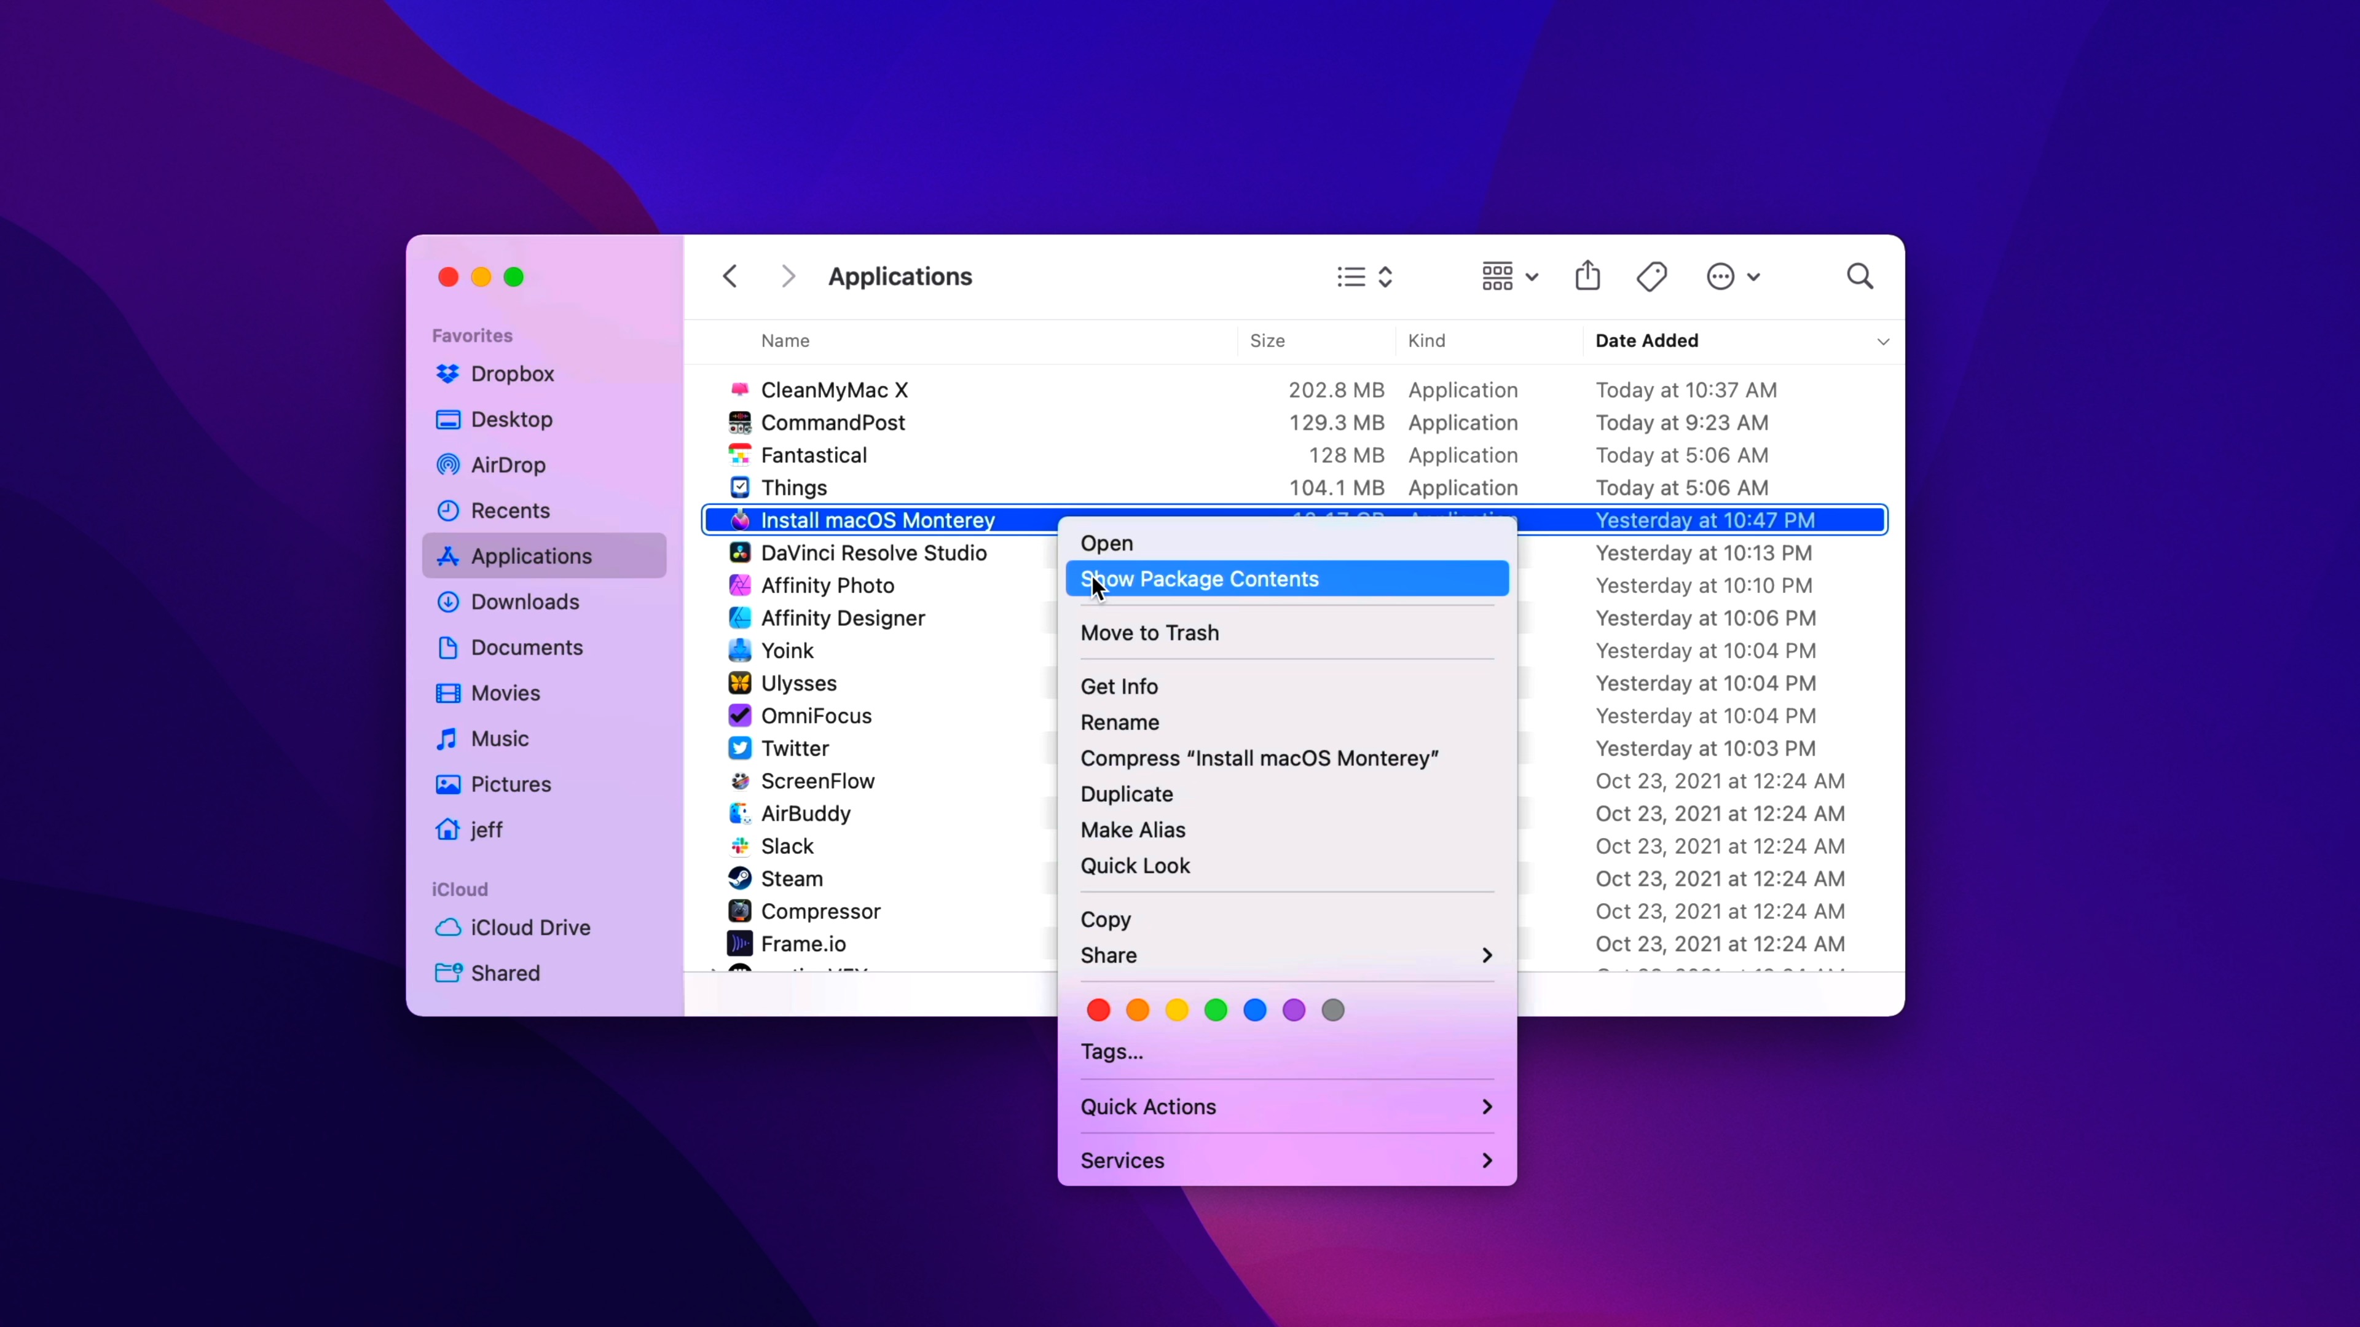The image size is (2360, 1327).
Task: Open the list view switcher dropdown
Action: pos(1364,276)
